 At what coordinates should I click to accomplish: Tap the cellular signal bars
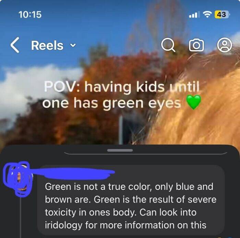(x=194, y=14)
